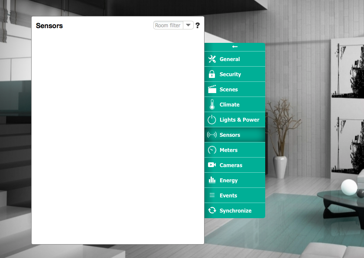Click the bar chart Energy icon
The image size is (364, 258).
click(212, 180)
